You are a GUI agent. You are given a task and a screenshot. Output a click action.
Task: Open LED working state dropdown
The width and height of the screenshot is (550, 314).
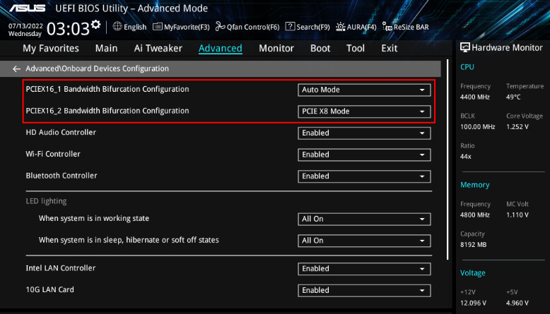(x=364, y=219)
